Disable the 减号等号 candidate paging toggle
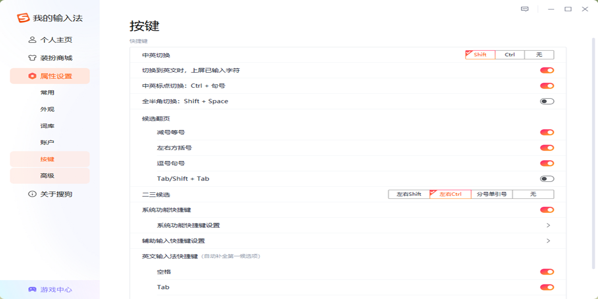Viewport: 598px width, 299px height. coord(547,132)
